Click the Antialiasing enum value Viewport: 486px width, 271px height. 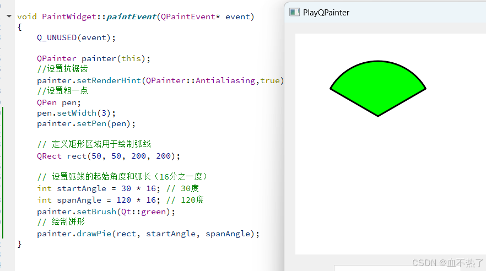[225, 80]
